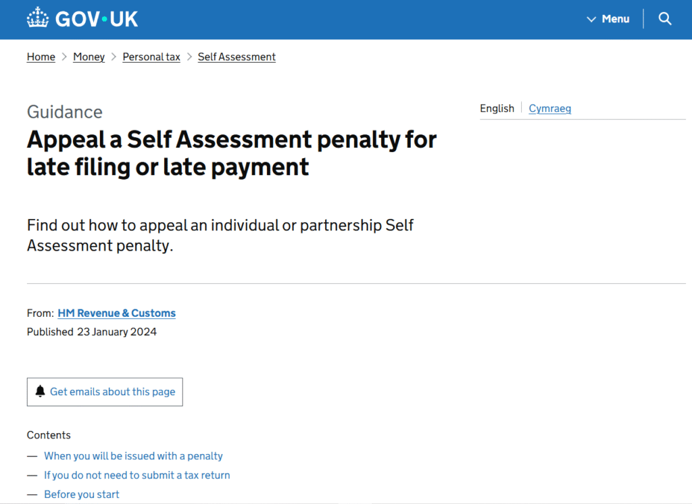This screenshot has height=504, width=692.
Task: Navigate to Money breadcrumb
Action: point(89,57)
